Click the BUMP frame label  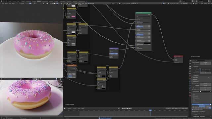pos(78,51)
